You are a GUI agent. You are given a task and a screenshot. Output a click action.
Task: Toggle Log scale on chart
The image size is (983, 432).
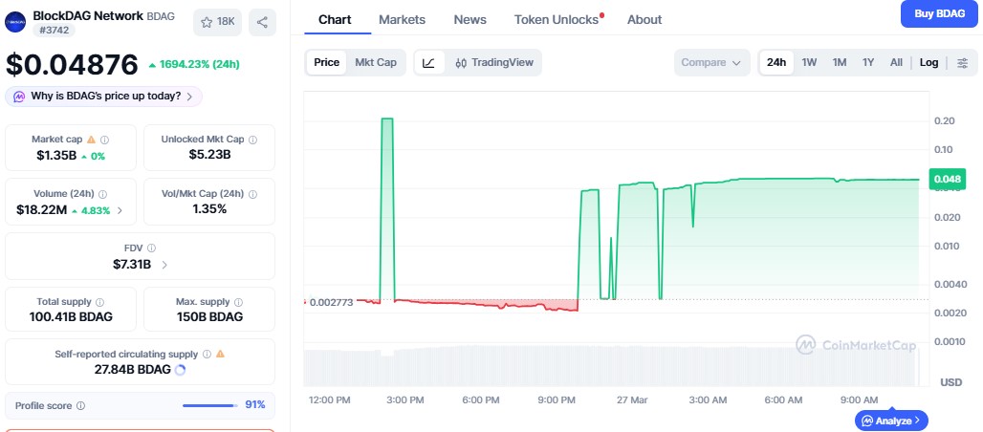(928, 63)
